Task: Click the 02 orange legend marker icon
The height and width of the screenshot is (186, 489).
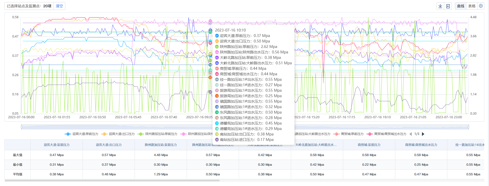Action: pos(104,134)
